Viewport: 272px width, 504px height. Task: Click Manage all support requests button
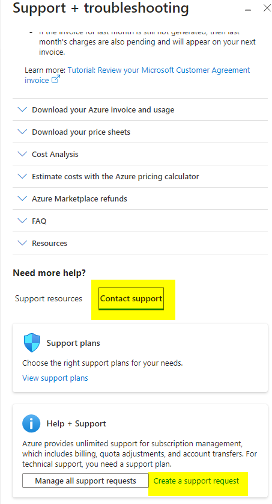pos(85,481)
